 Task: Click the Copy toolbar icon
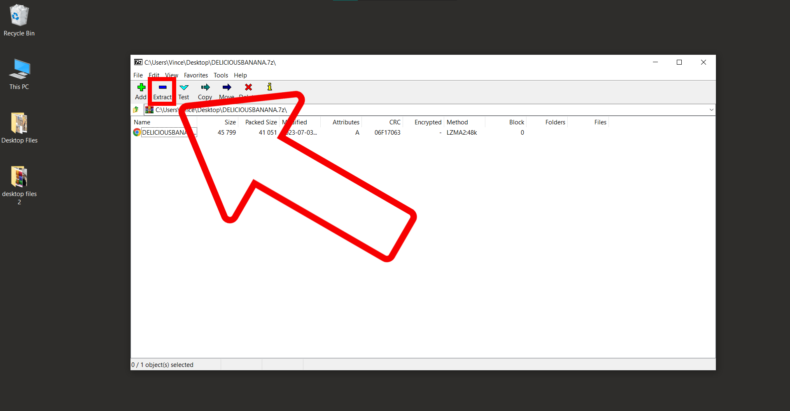205,91
